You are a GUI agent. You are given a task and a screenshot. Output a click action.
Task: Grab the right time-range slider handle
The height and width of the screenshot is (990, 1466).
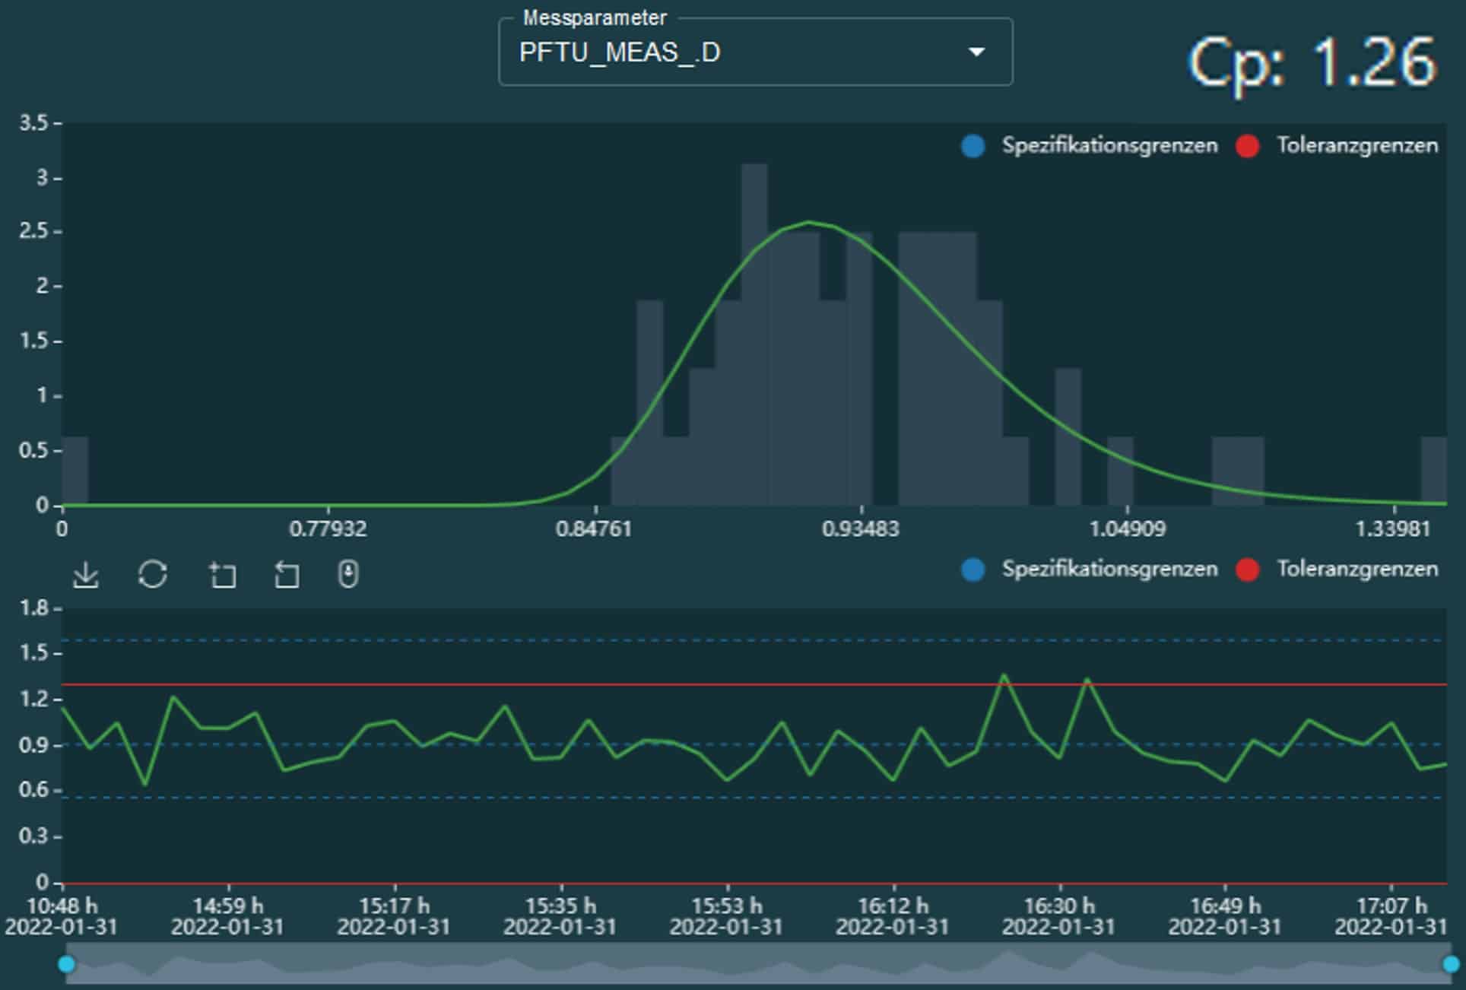[1450, 964]
